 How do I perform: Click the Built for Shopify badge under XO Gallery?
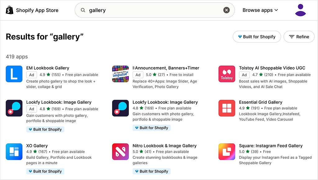tap(45, 171)
